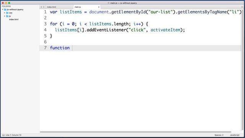Click the closing brace on line 5
Image resolution: width=245 pixels, height=138 pixels.
click(x=51, y=36)
